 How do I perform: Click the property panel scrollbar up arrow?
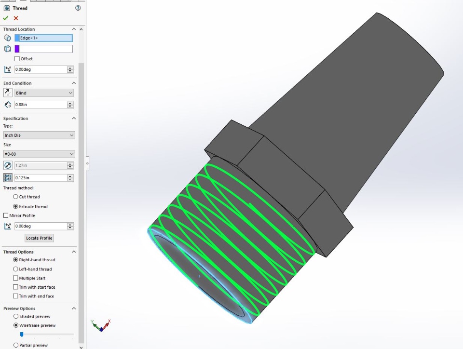coord(81,29)
